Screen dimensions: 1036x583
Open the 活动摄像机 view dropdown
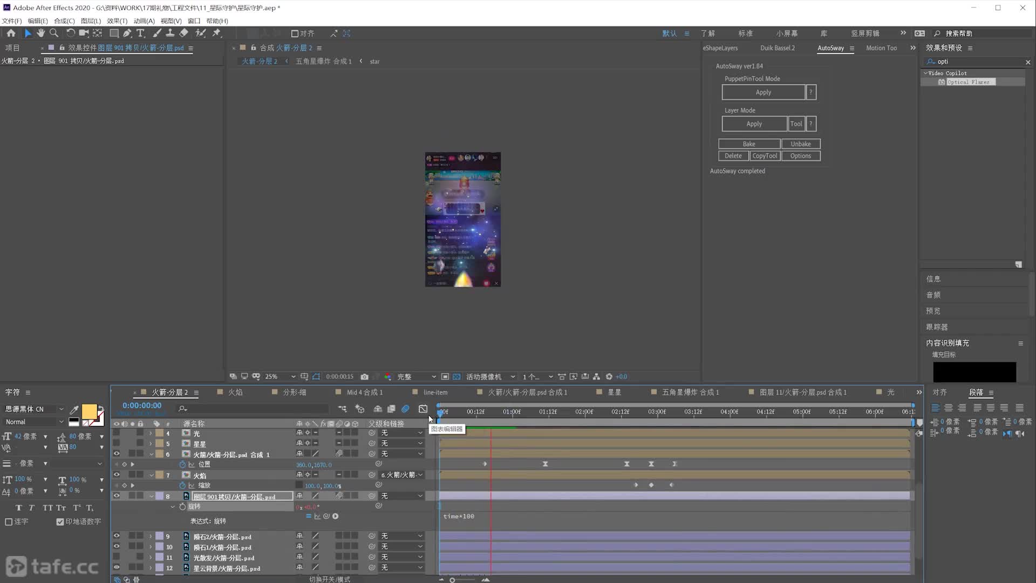[490, 377]
